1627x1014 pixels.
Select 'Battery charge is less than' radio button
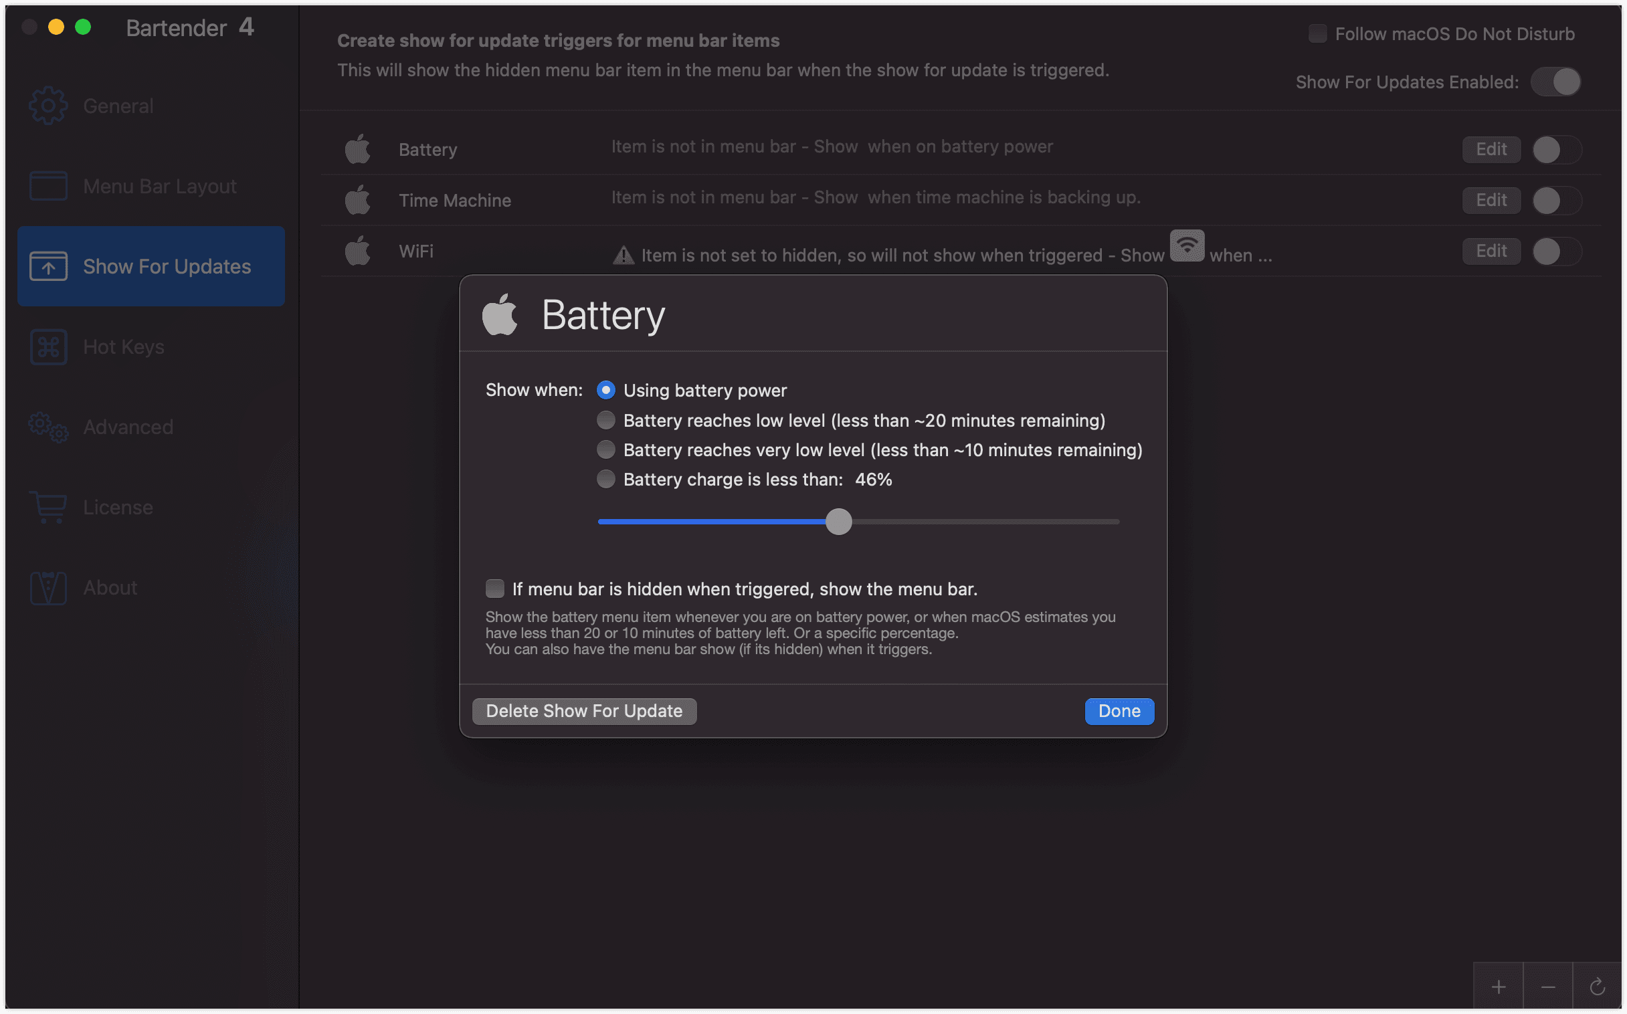605,479
